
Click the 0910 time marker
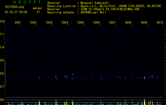pyautogui.click(x=160, y=23)
